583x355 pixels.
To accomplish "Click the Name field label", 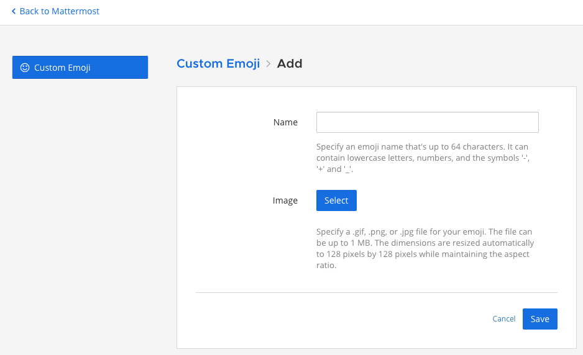I will coord(285,122).
